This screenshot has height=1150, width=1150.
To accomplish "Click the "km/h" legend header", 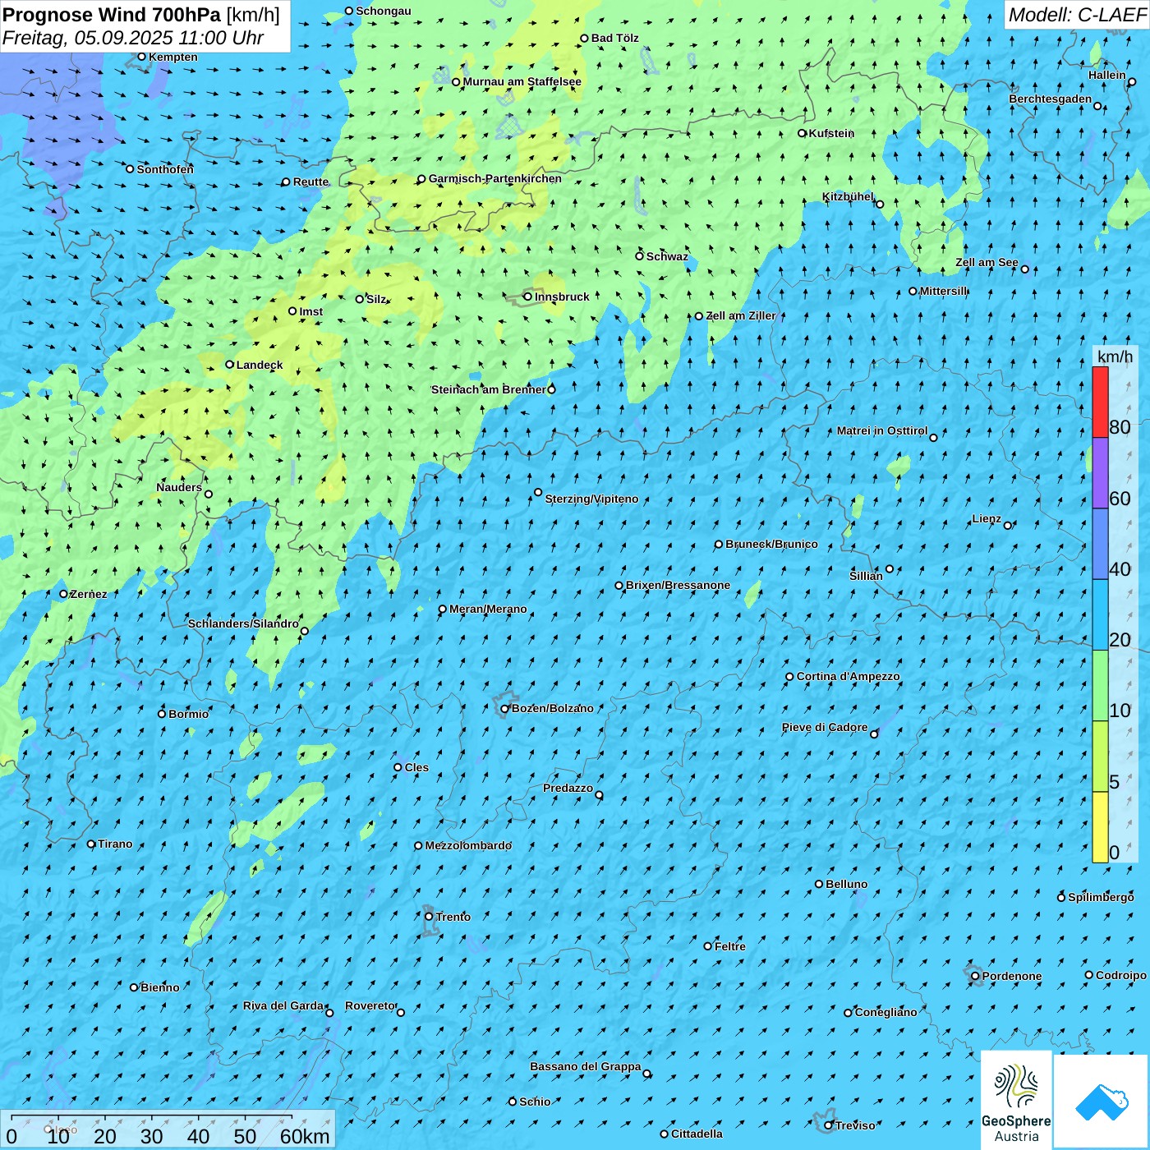I will (1115, 356).
